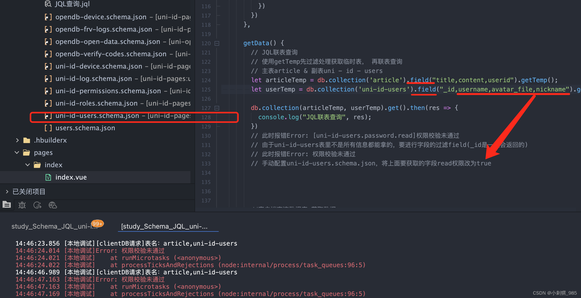
Task: Click the 14:46:23.856 clientDB request log line
Action: click(126, 244)
